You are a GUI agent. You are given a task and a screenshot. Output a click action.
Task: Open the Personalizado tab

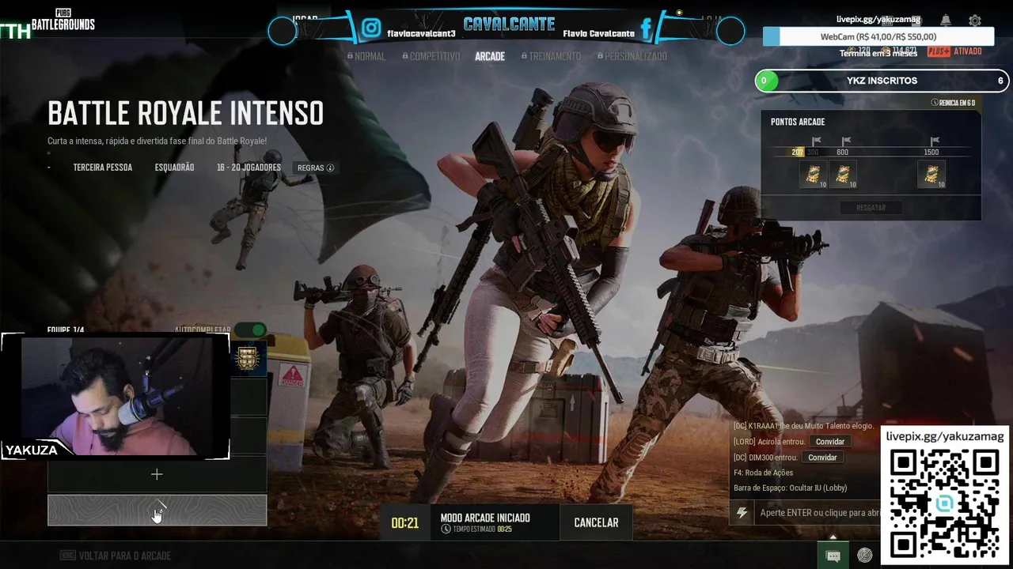pyautogui.click(x=632, y=56)
